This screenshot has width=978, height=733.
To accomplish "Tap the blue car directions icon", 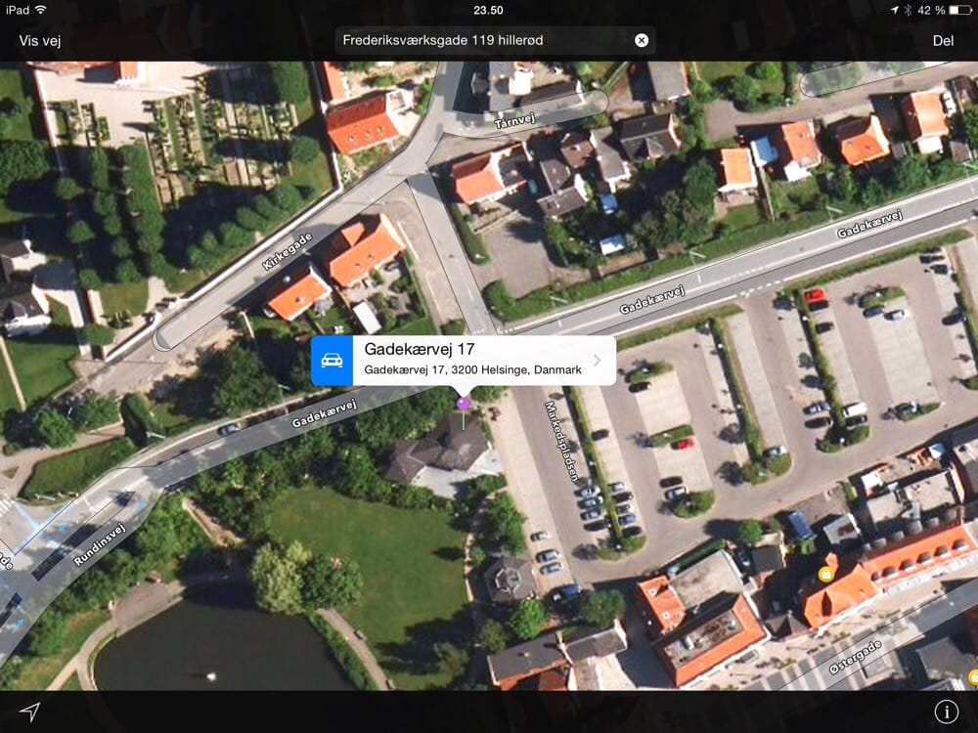I will (332, 361).
